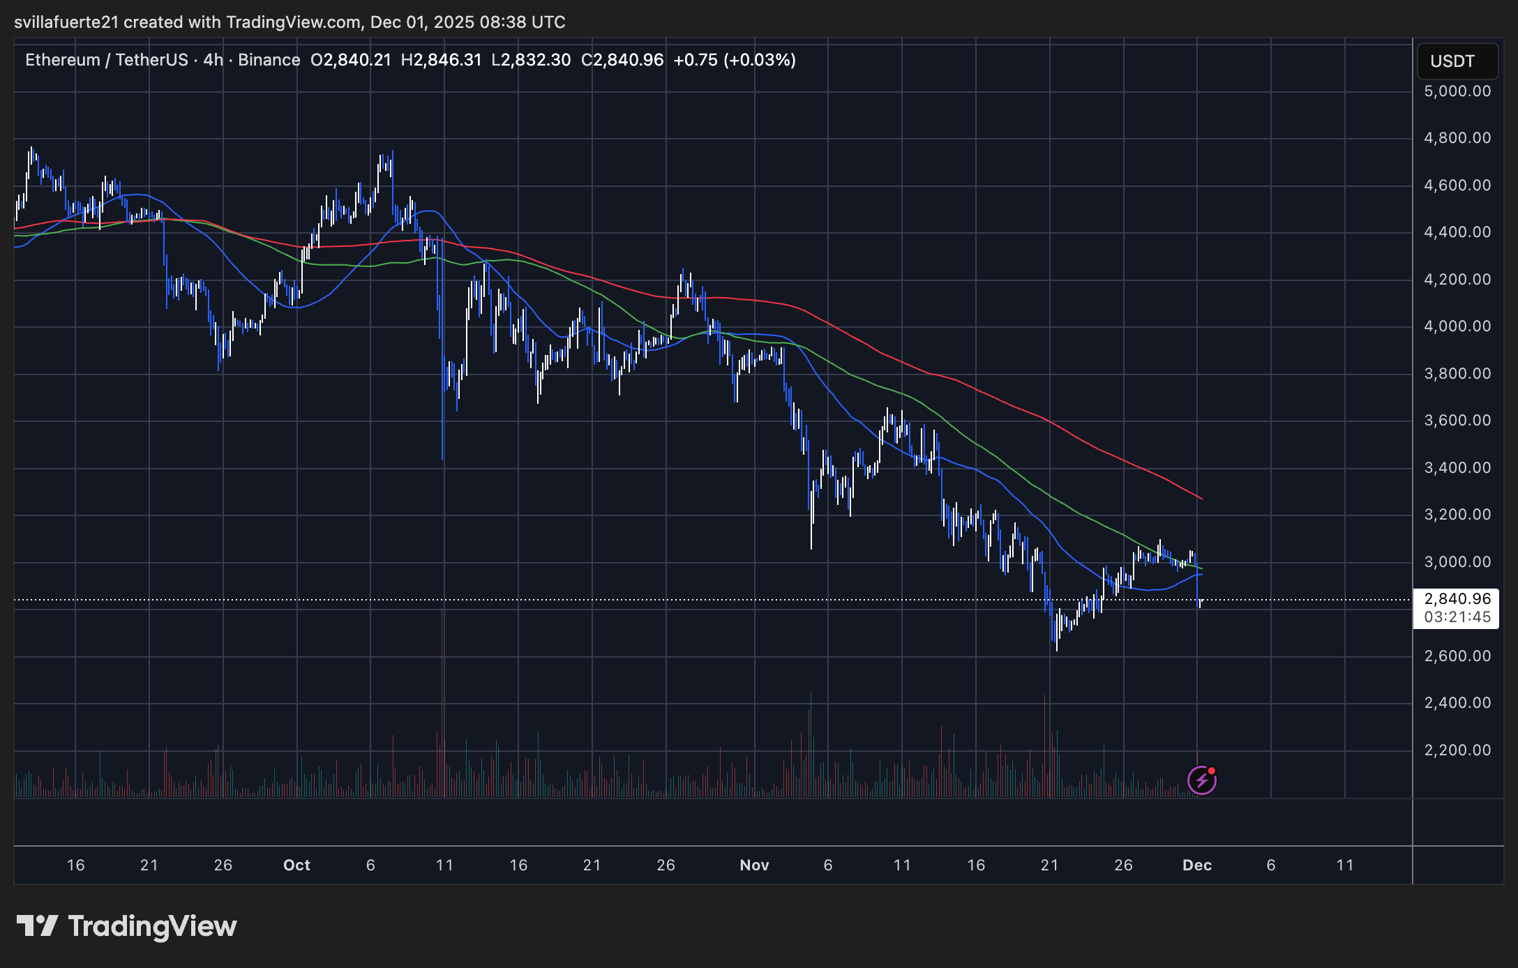Select the Ethereum / TetherUS symbol name
The width and height of the screenshot is (1518, 968).
click(x=108, y=60)
